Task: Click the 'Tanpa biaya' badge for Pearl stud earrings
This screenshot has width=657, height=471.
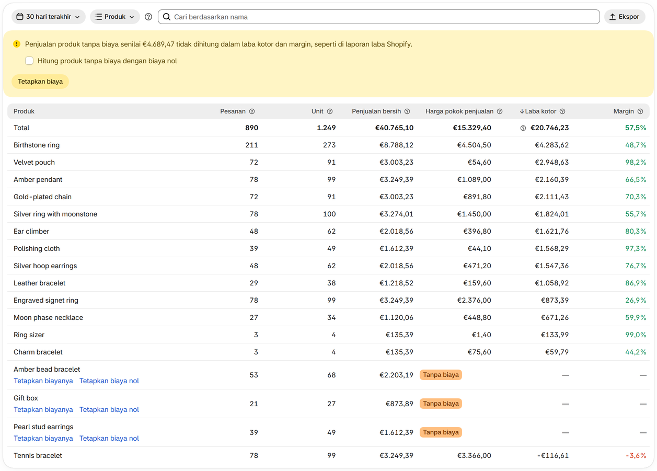Action: [441, 432]
